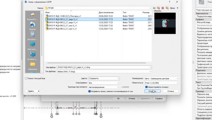Toggle the Ориентировать по виду checkbox
Screen dimensions: 212x120
point(146,87)
